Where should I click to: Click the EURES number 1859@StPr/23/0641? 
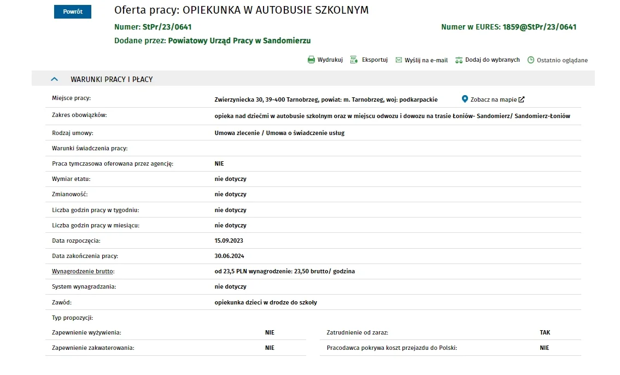point(539,27)
